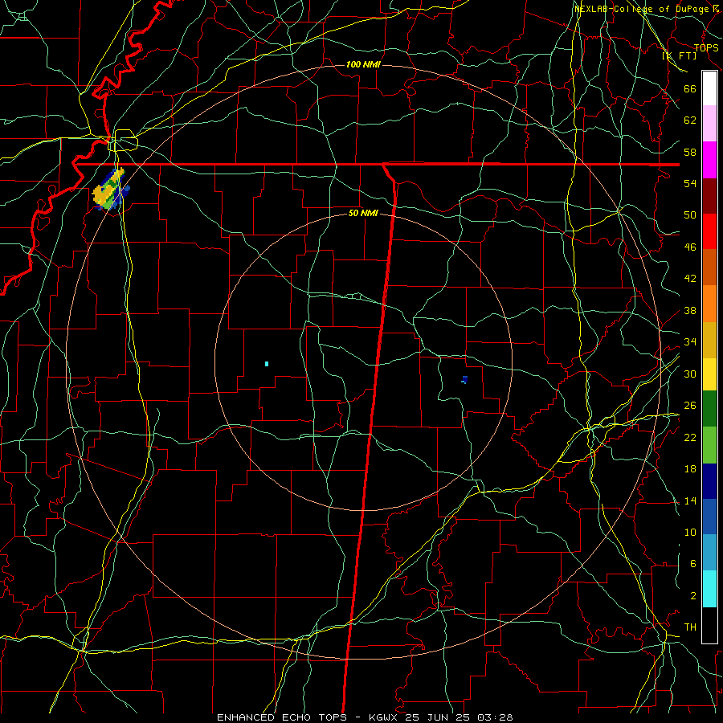
Task: Click the 50 NMI range ring label
Action: coord(363,213)
